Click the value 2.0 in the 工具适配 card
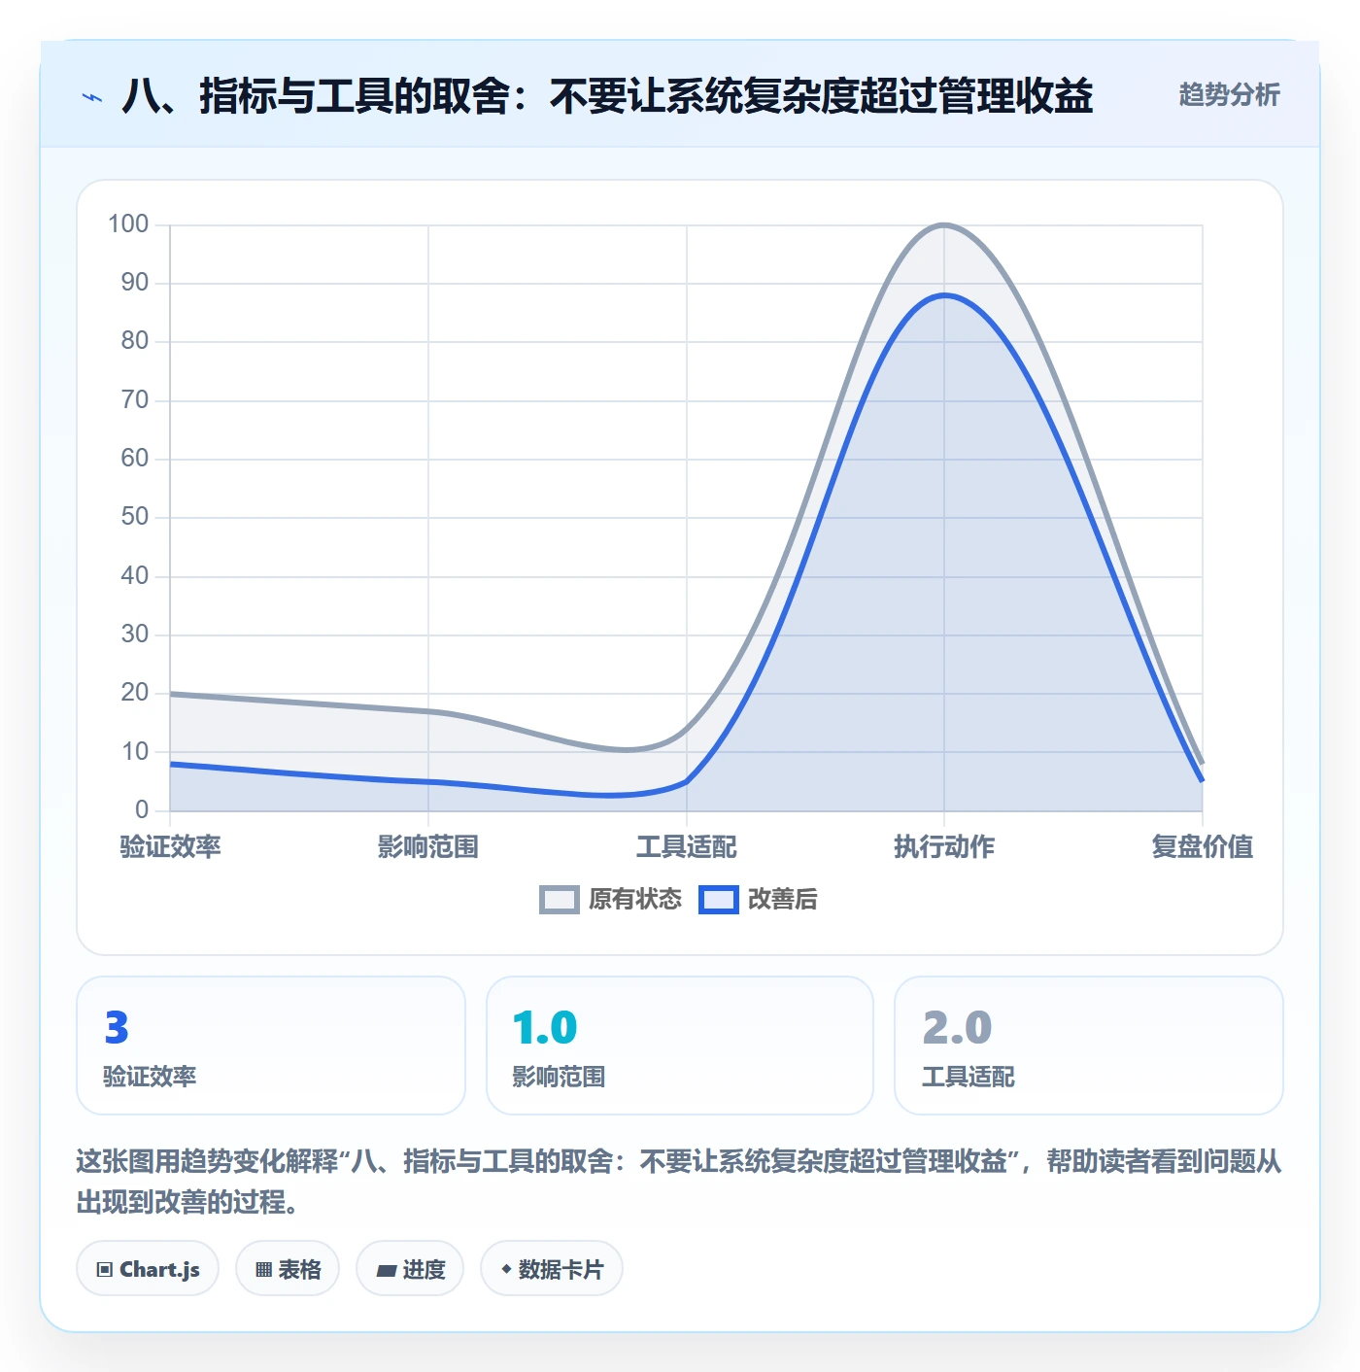The image size is (1360, 1372). pyautogui.click(x=957, y=1028)
